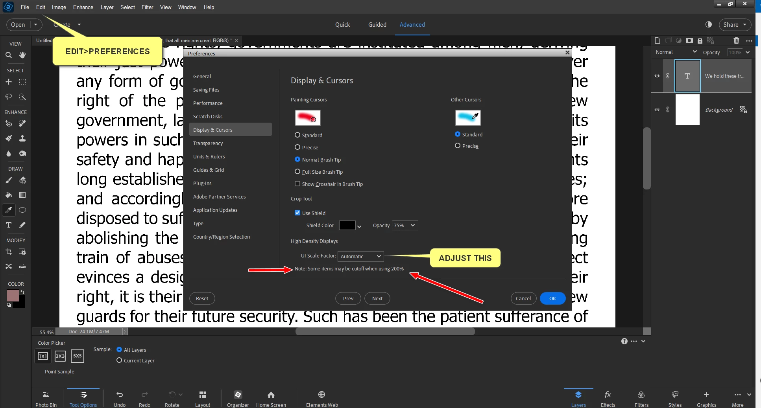Select the Color Picker eyedropper tool

click(x=9, y=210)
